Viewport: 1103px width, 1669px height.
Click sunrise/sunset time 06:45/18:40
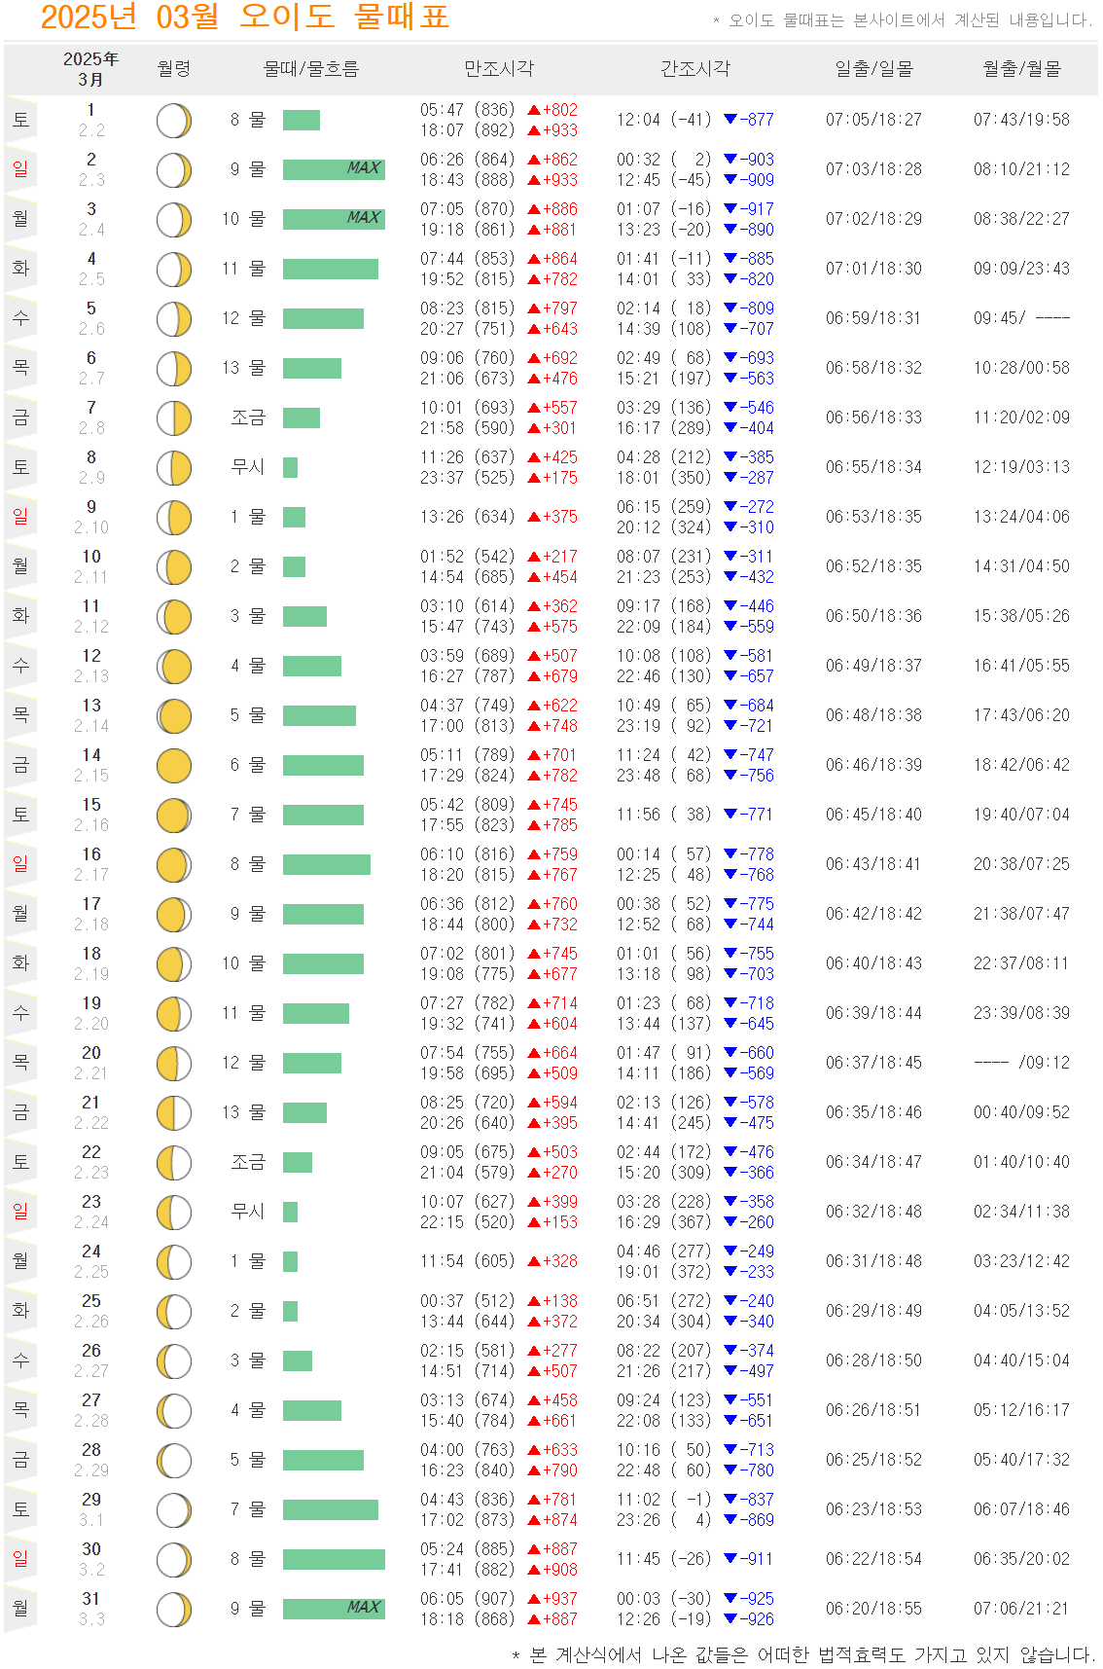coord(874,815)
